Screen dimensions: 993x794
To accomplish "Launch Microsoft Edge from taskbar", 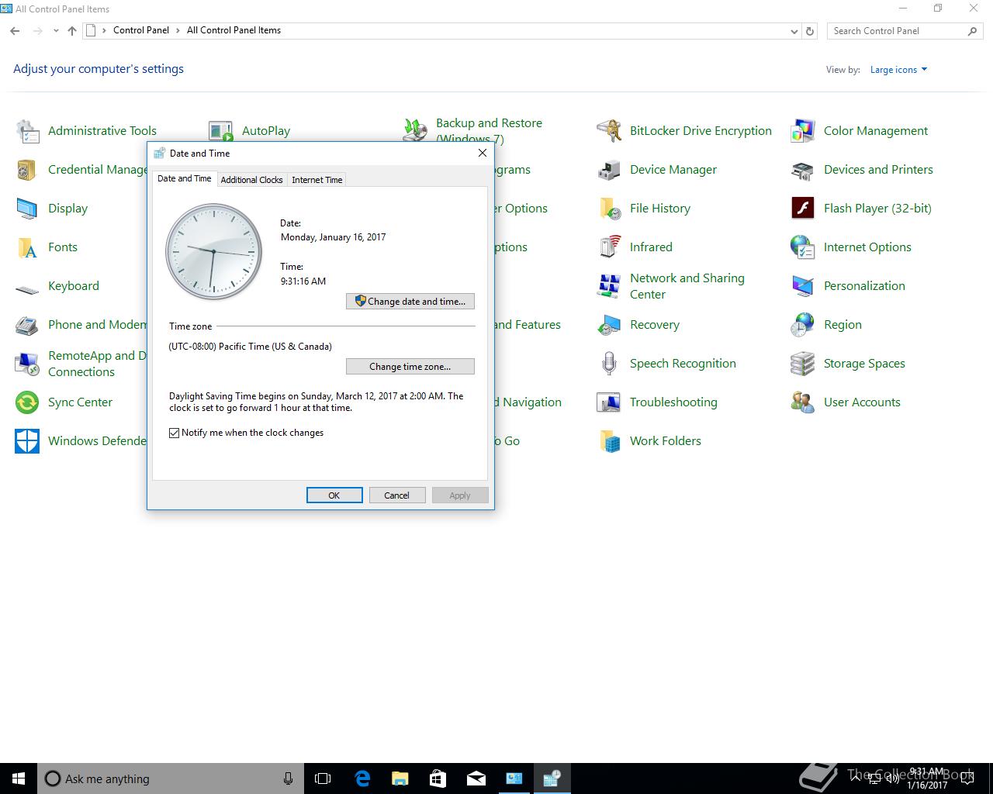I will coord(362,778).
